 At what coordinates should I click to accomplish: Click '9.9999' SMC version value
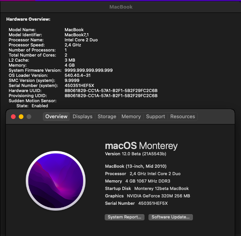72,80
